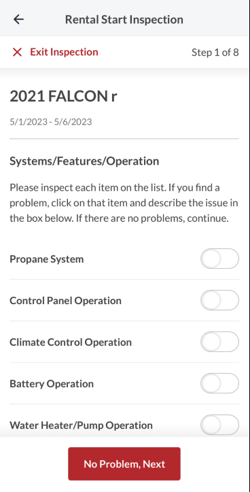Click the red X exit icon
This screenshot has height=492, width=250.
[x=17, y=52]
